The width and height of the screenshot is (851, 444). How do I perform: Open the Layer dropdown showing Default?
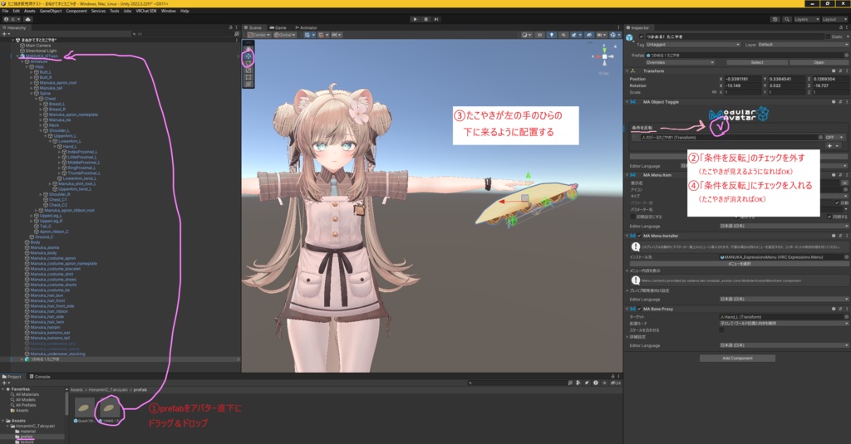tap(802, 45)
